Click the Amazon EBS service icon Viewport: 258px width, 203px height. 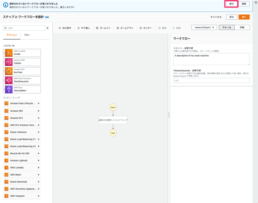pyautogui.click(x=6, y=111)
